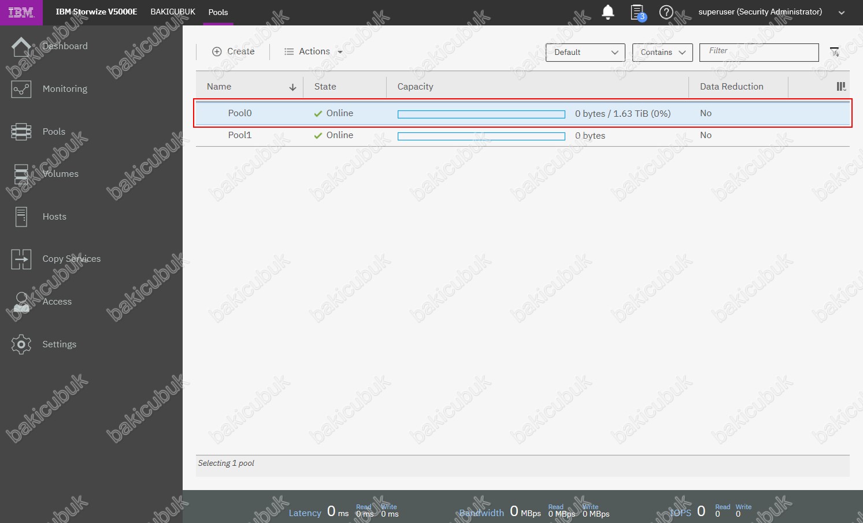The height and width of the screenshot is (523, 863).
Task: Click the IBM logo
Action: point(21,12)
